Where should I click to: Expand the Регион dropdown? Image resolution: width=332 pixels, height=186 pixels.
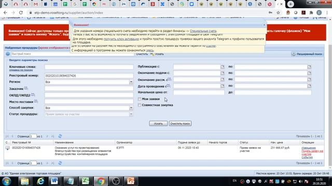point(131,82)
